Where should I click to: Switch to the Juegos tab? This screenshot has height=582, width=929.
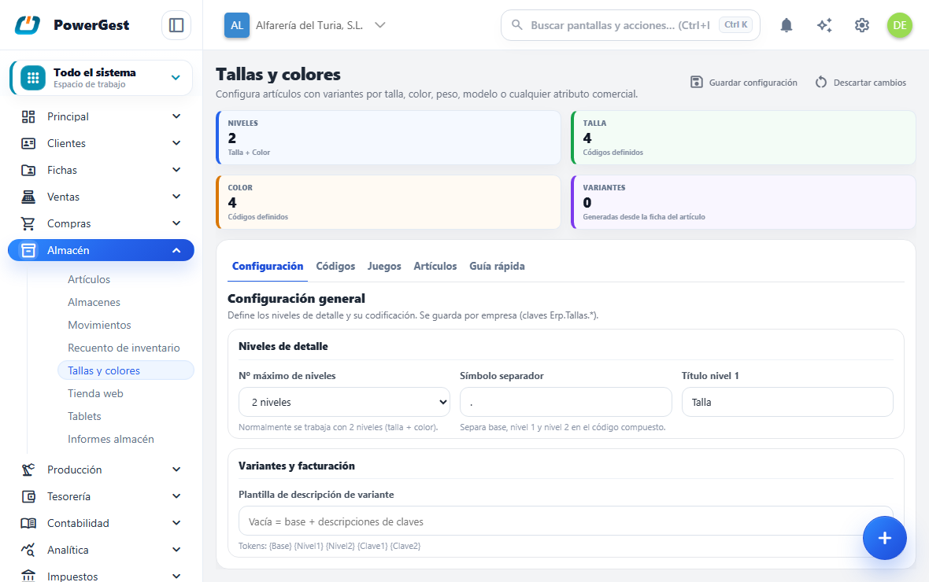(x=384, y=267)
